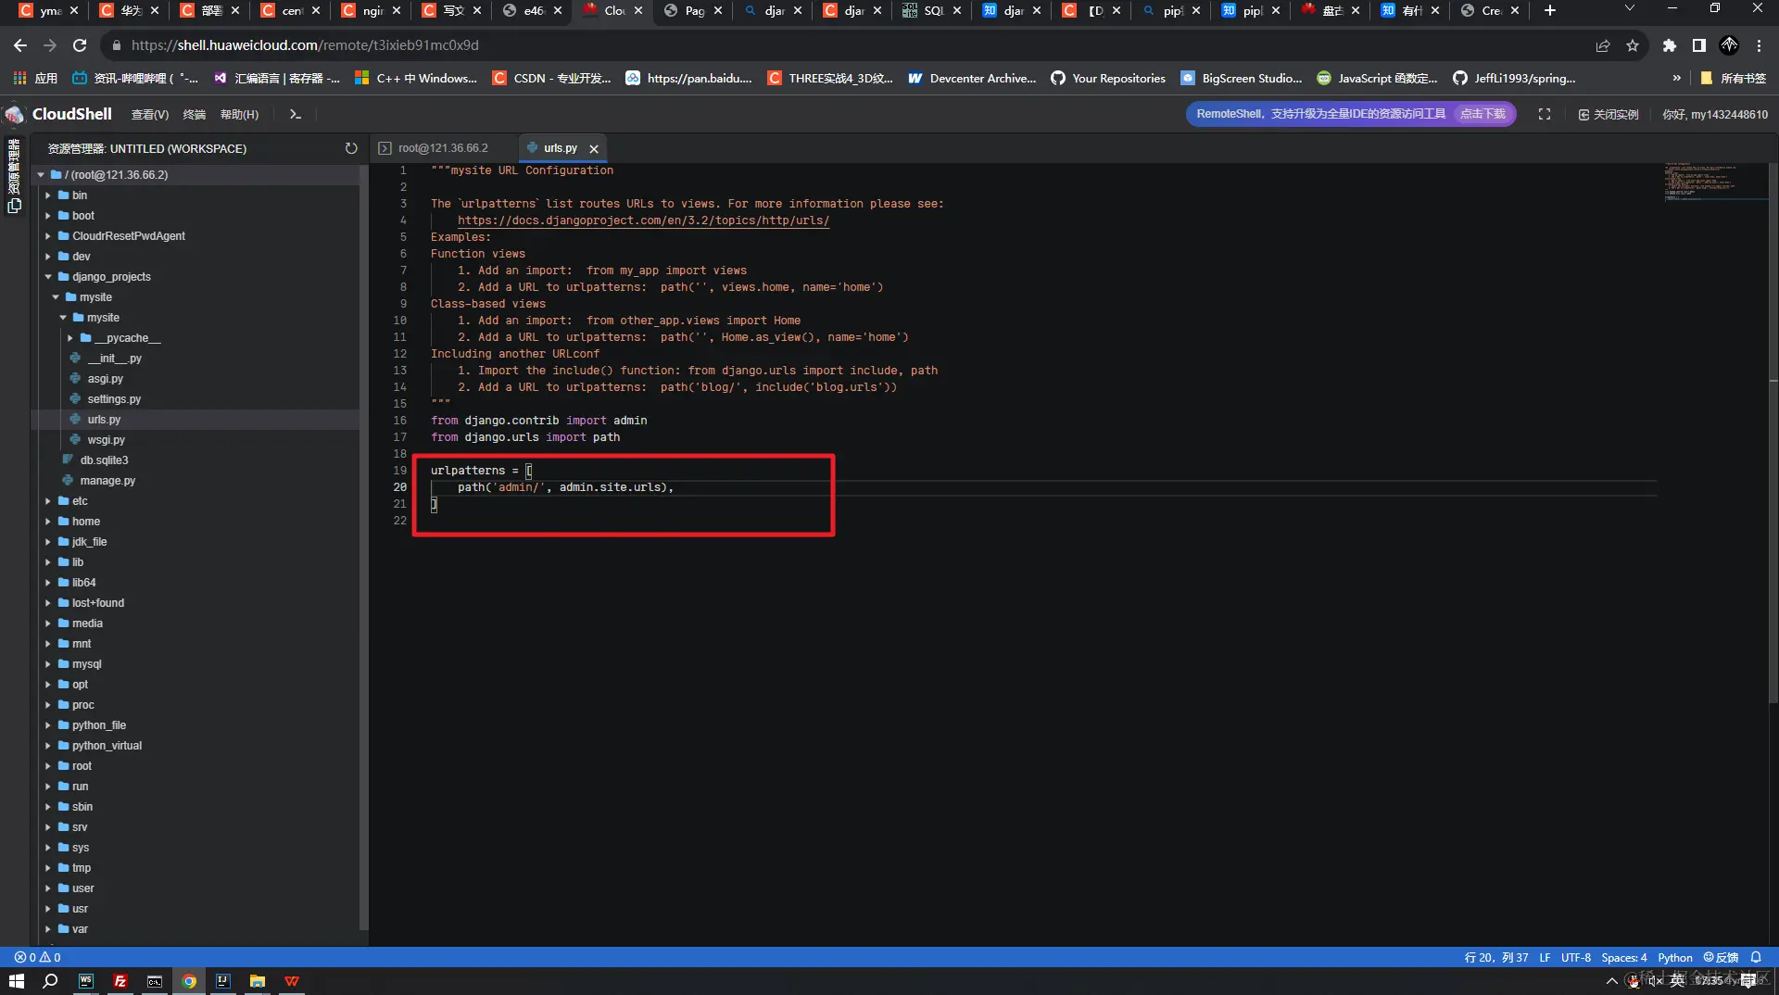Collapse the django_projects folder
The image size is (1779, 995).
(48, 277)
